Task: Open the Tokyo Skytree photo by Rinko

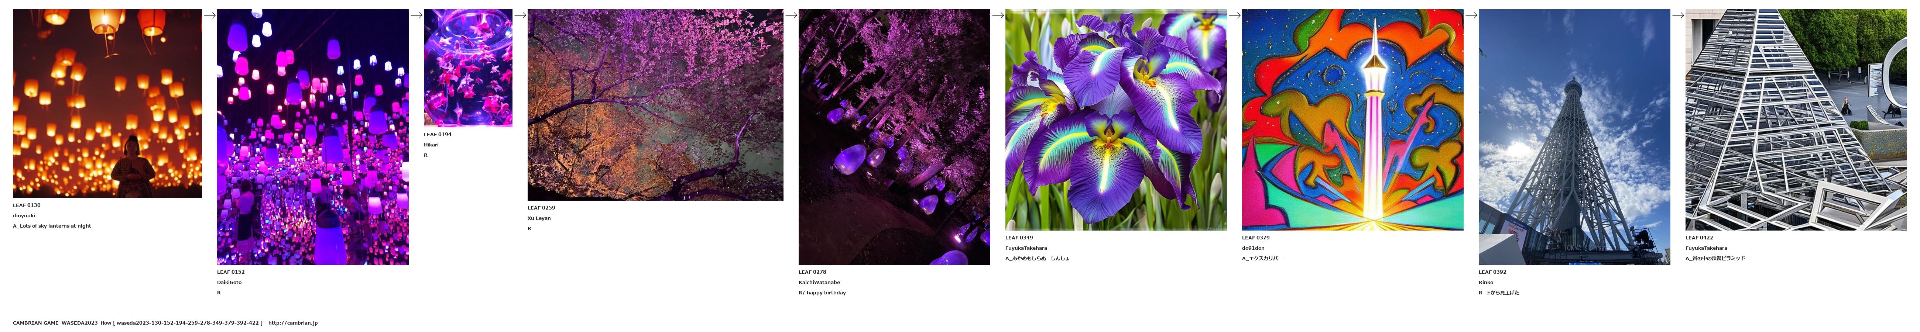Action: [x=1574, y=137]
